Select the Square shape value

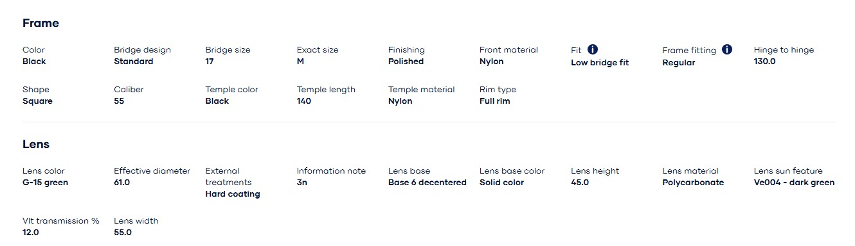[x=38, y=101]
